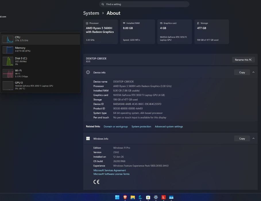
Task: Open Microsoft Software License Terms link
Action: [111, 174]
